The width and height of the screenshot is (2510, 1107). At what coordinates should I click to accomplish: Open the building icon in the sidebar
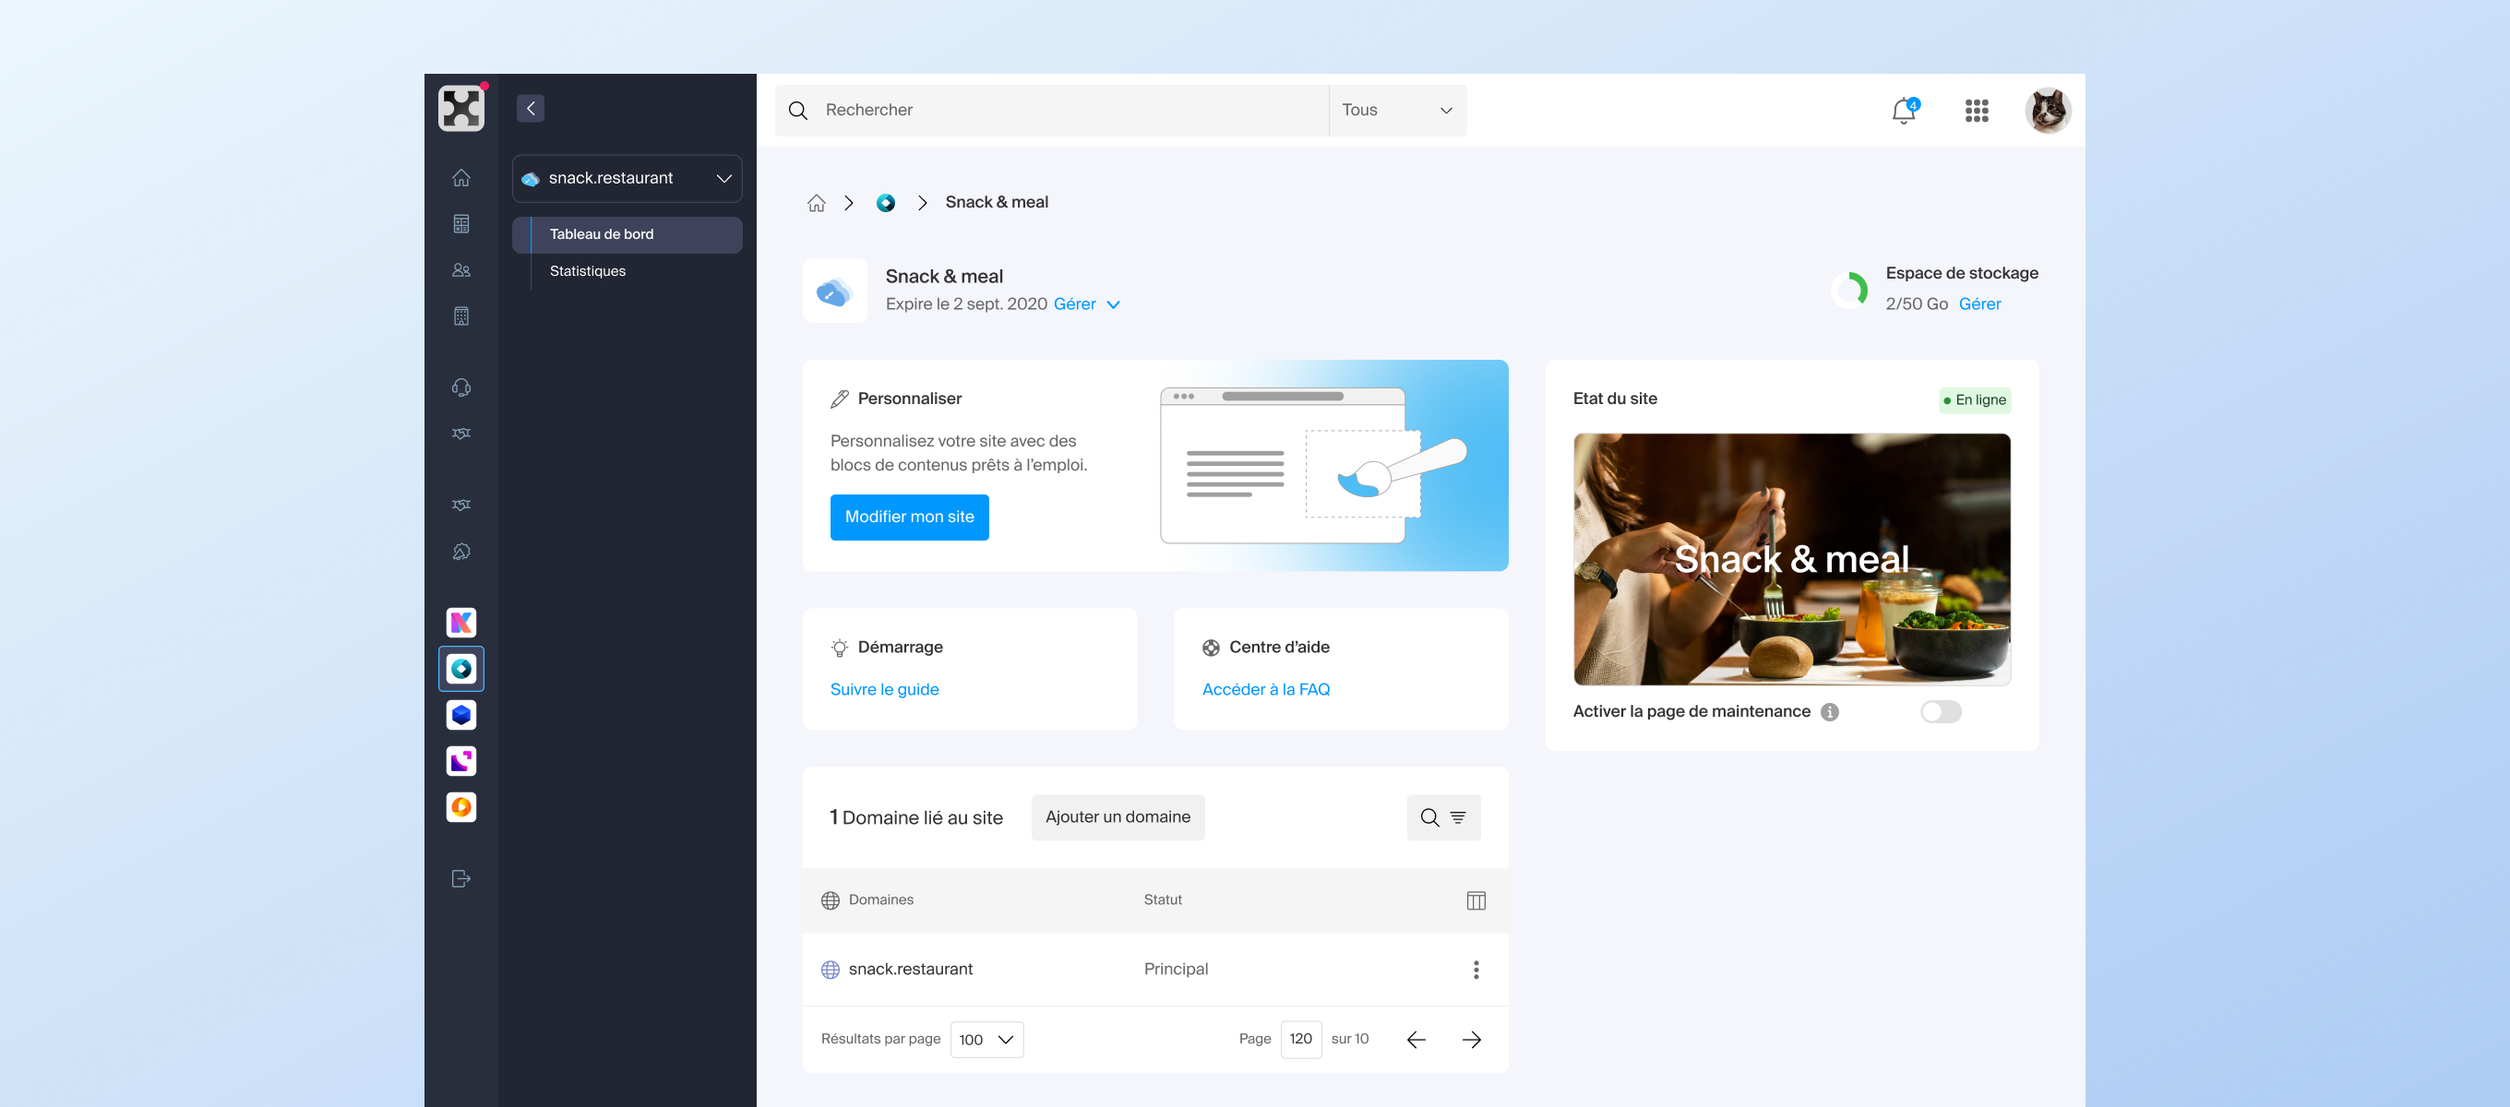tap(460, 316)
